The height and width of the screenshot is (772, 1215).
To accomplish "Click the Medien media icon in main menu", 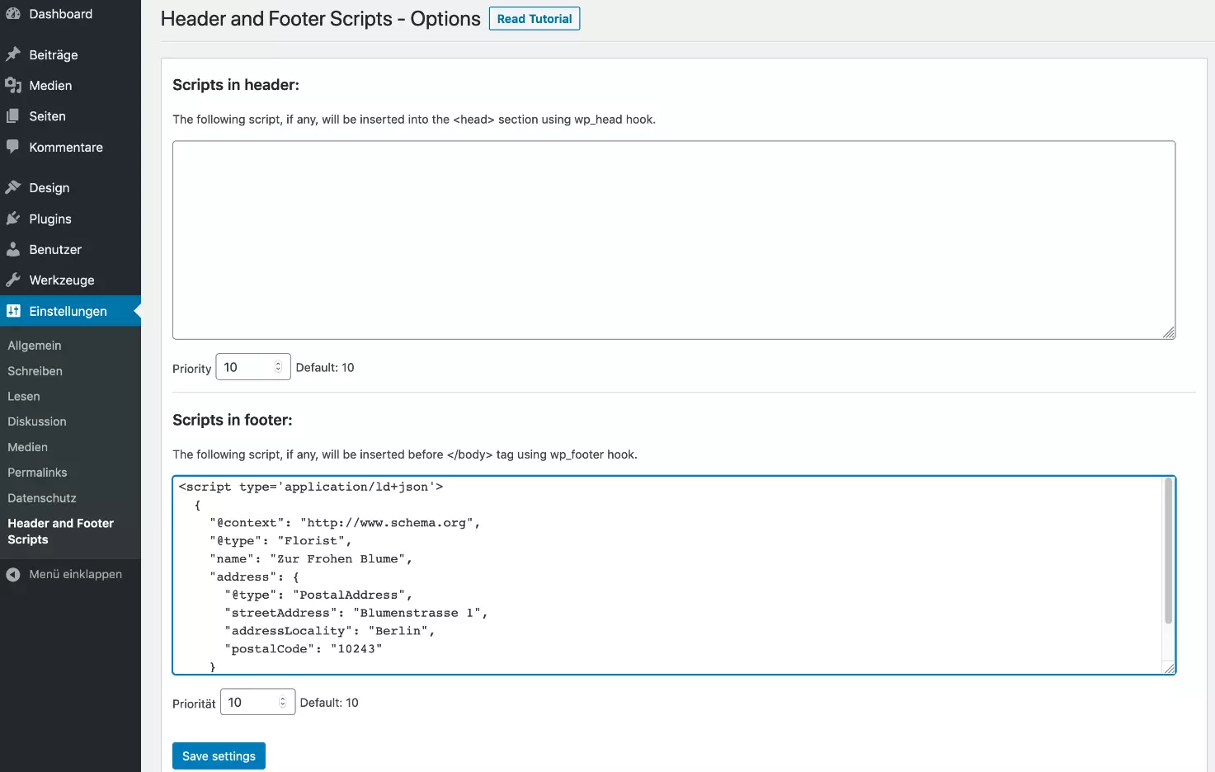I will 13,85.
